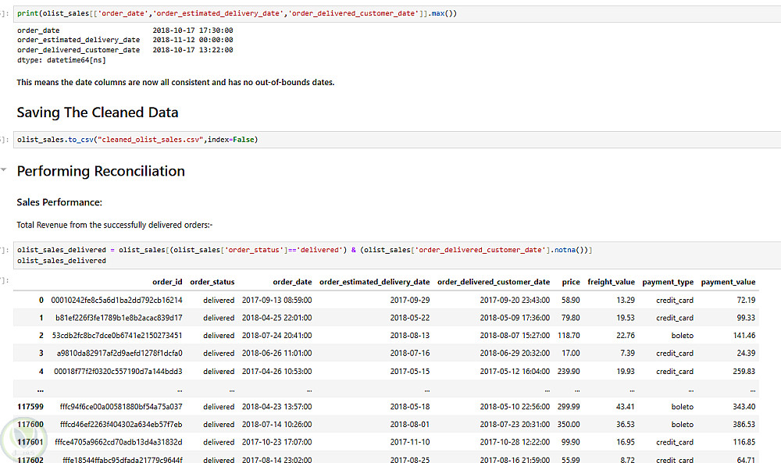Click the dtype datetime64 output line
Image resolution: width=781 pixels, height=463 pixels.
61,59
